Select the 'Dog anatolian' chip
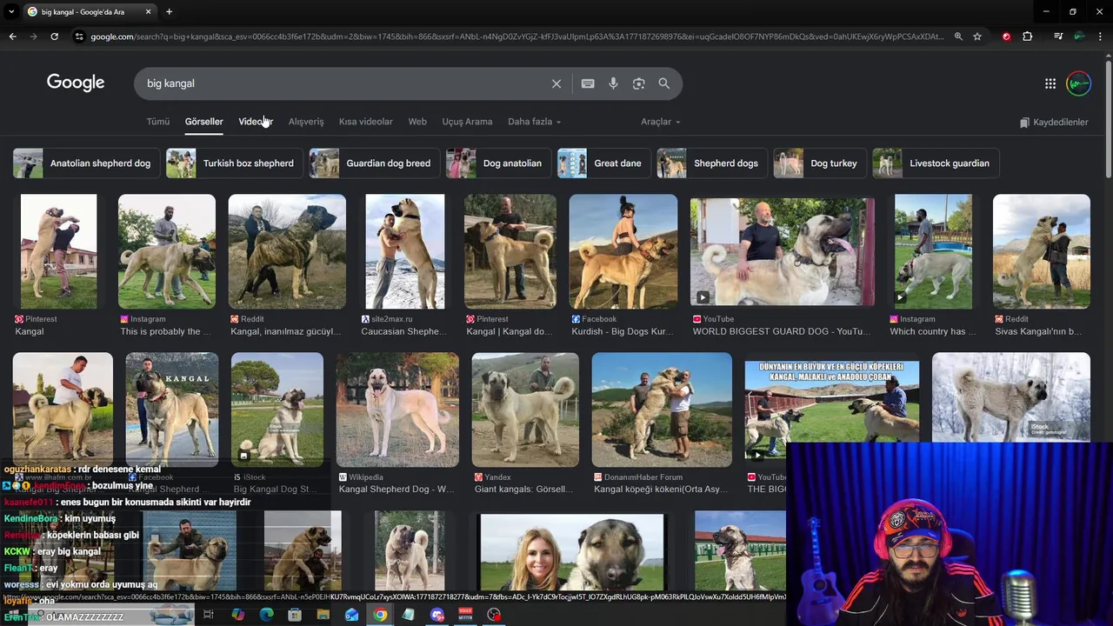This screenshot has height=626, width=1113. 498,163
